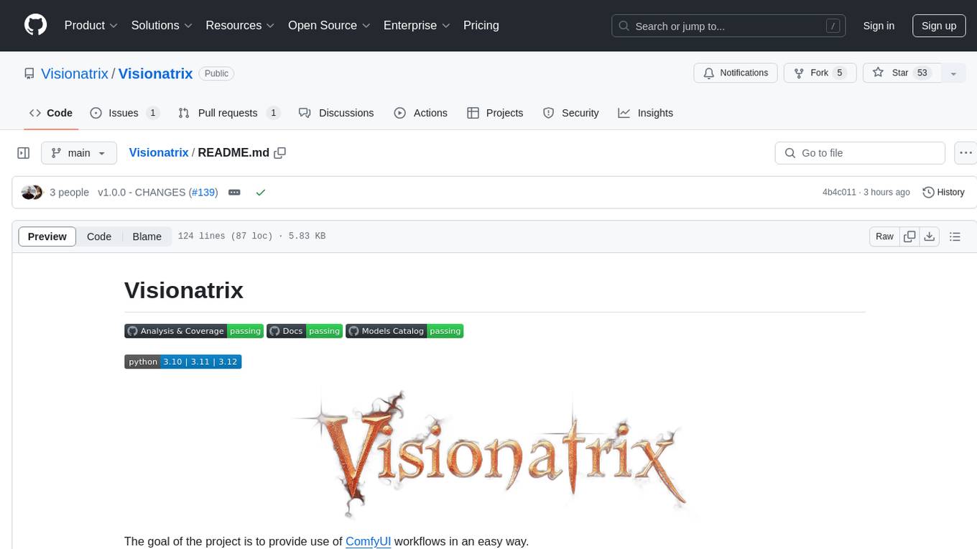
Task: Open the Open Source menu
Action: (329, 25)
